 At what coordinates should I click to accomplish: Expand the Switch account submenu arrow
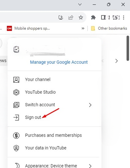click(x=90, y=105)
